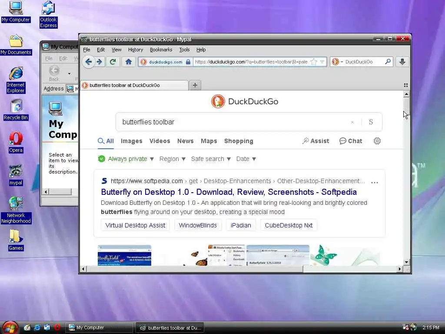Switch to Videos results tab
Image resolution: width=445 pixels, height=334 pixels.
click(160, 141)
